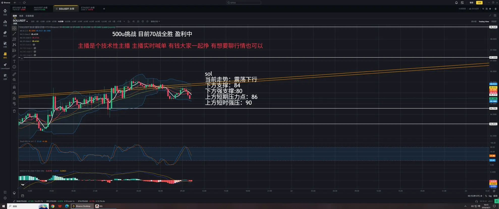
Task: Toggle the magnet snap mode
Action: (14, 87)
